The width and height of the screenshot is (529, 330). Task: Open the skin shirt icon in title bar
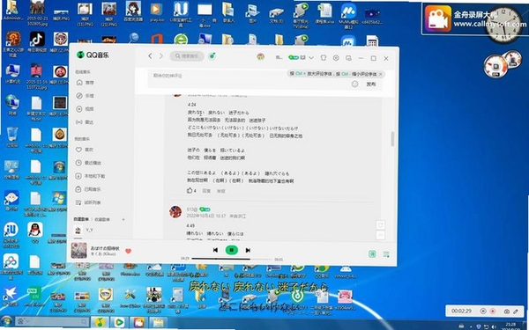click(324, 58)
